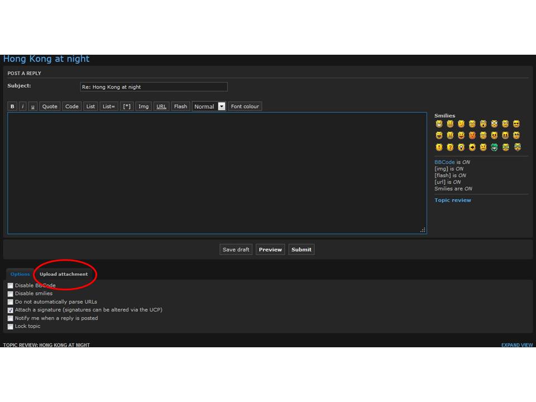Switch to the Upload attachment tab

click(64, 274)
